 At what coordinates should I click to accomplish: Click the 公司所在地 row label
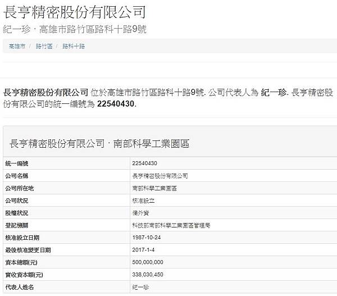20,188
